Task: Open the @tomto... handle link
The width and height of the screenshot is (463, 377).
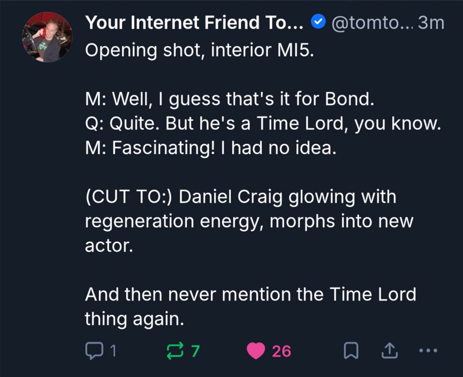Action: (368, 22)
